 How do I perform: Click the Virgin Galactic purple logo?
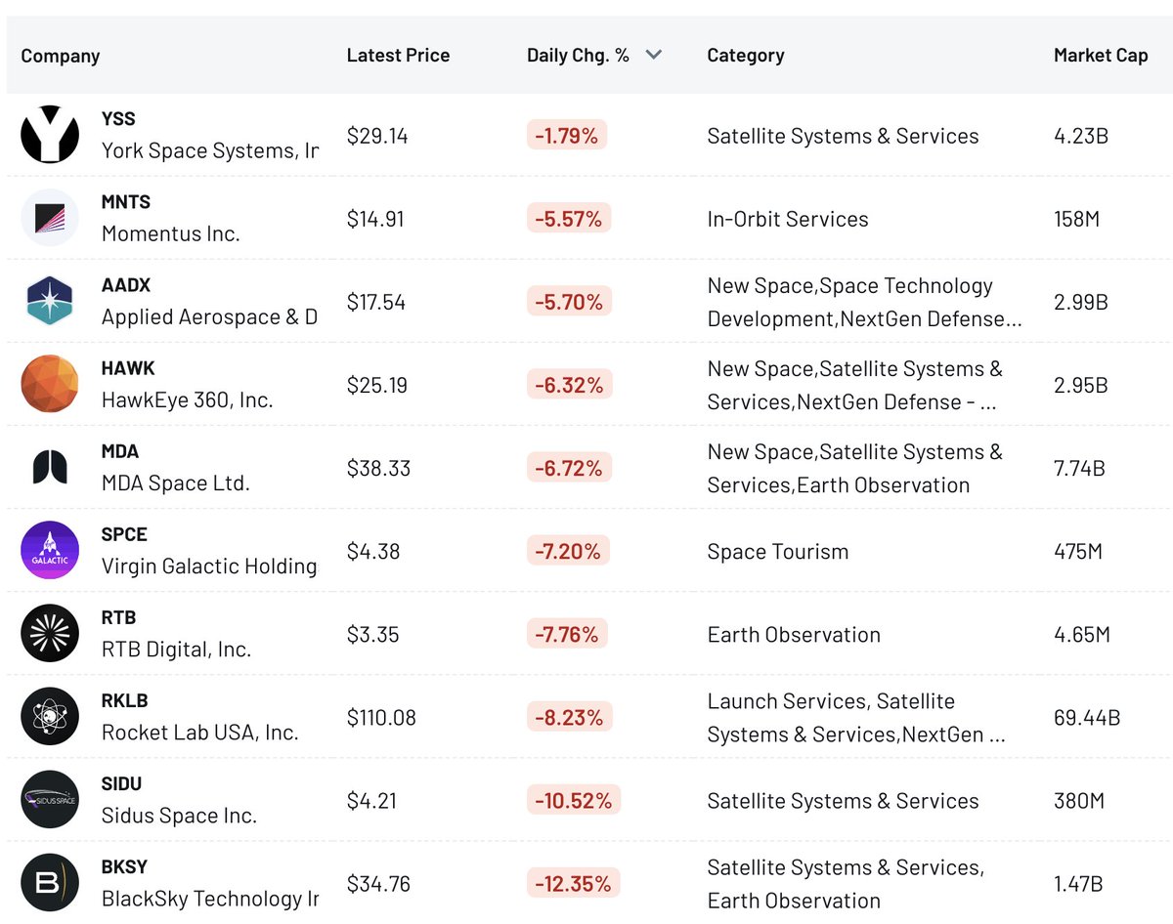tap(50, 551)
